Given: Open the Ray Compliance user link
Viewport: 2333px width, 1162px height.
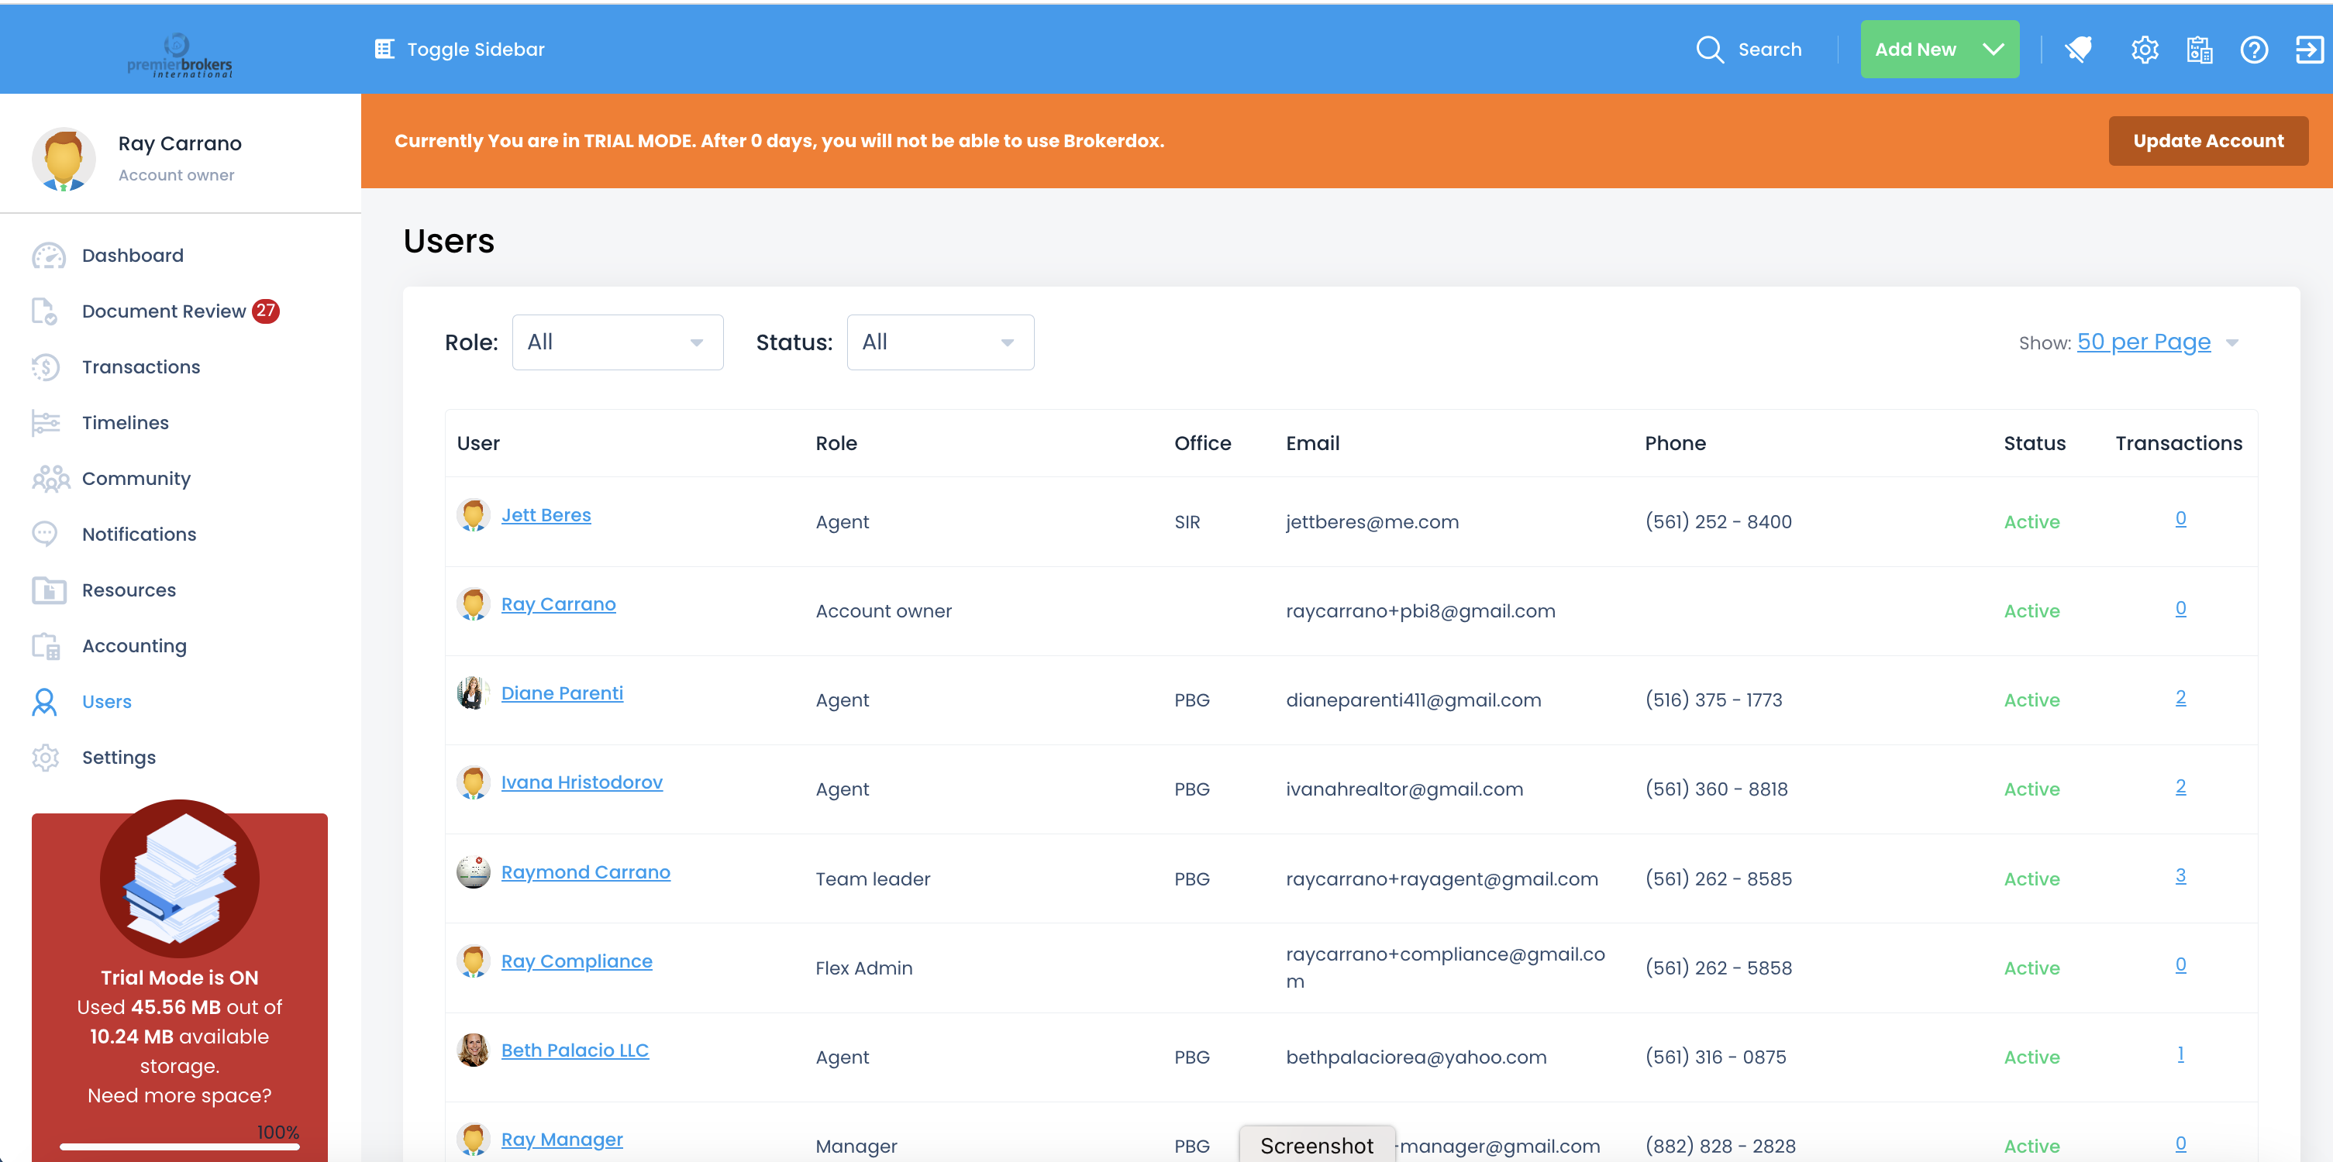Looking at the screenshot, I should point(576,961).
